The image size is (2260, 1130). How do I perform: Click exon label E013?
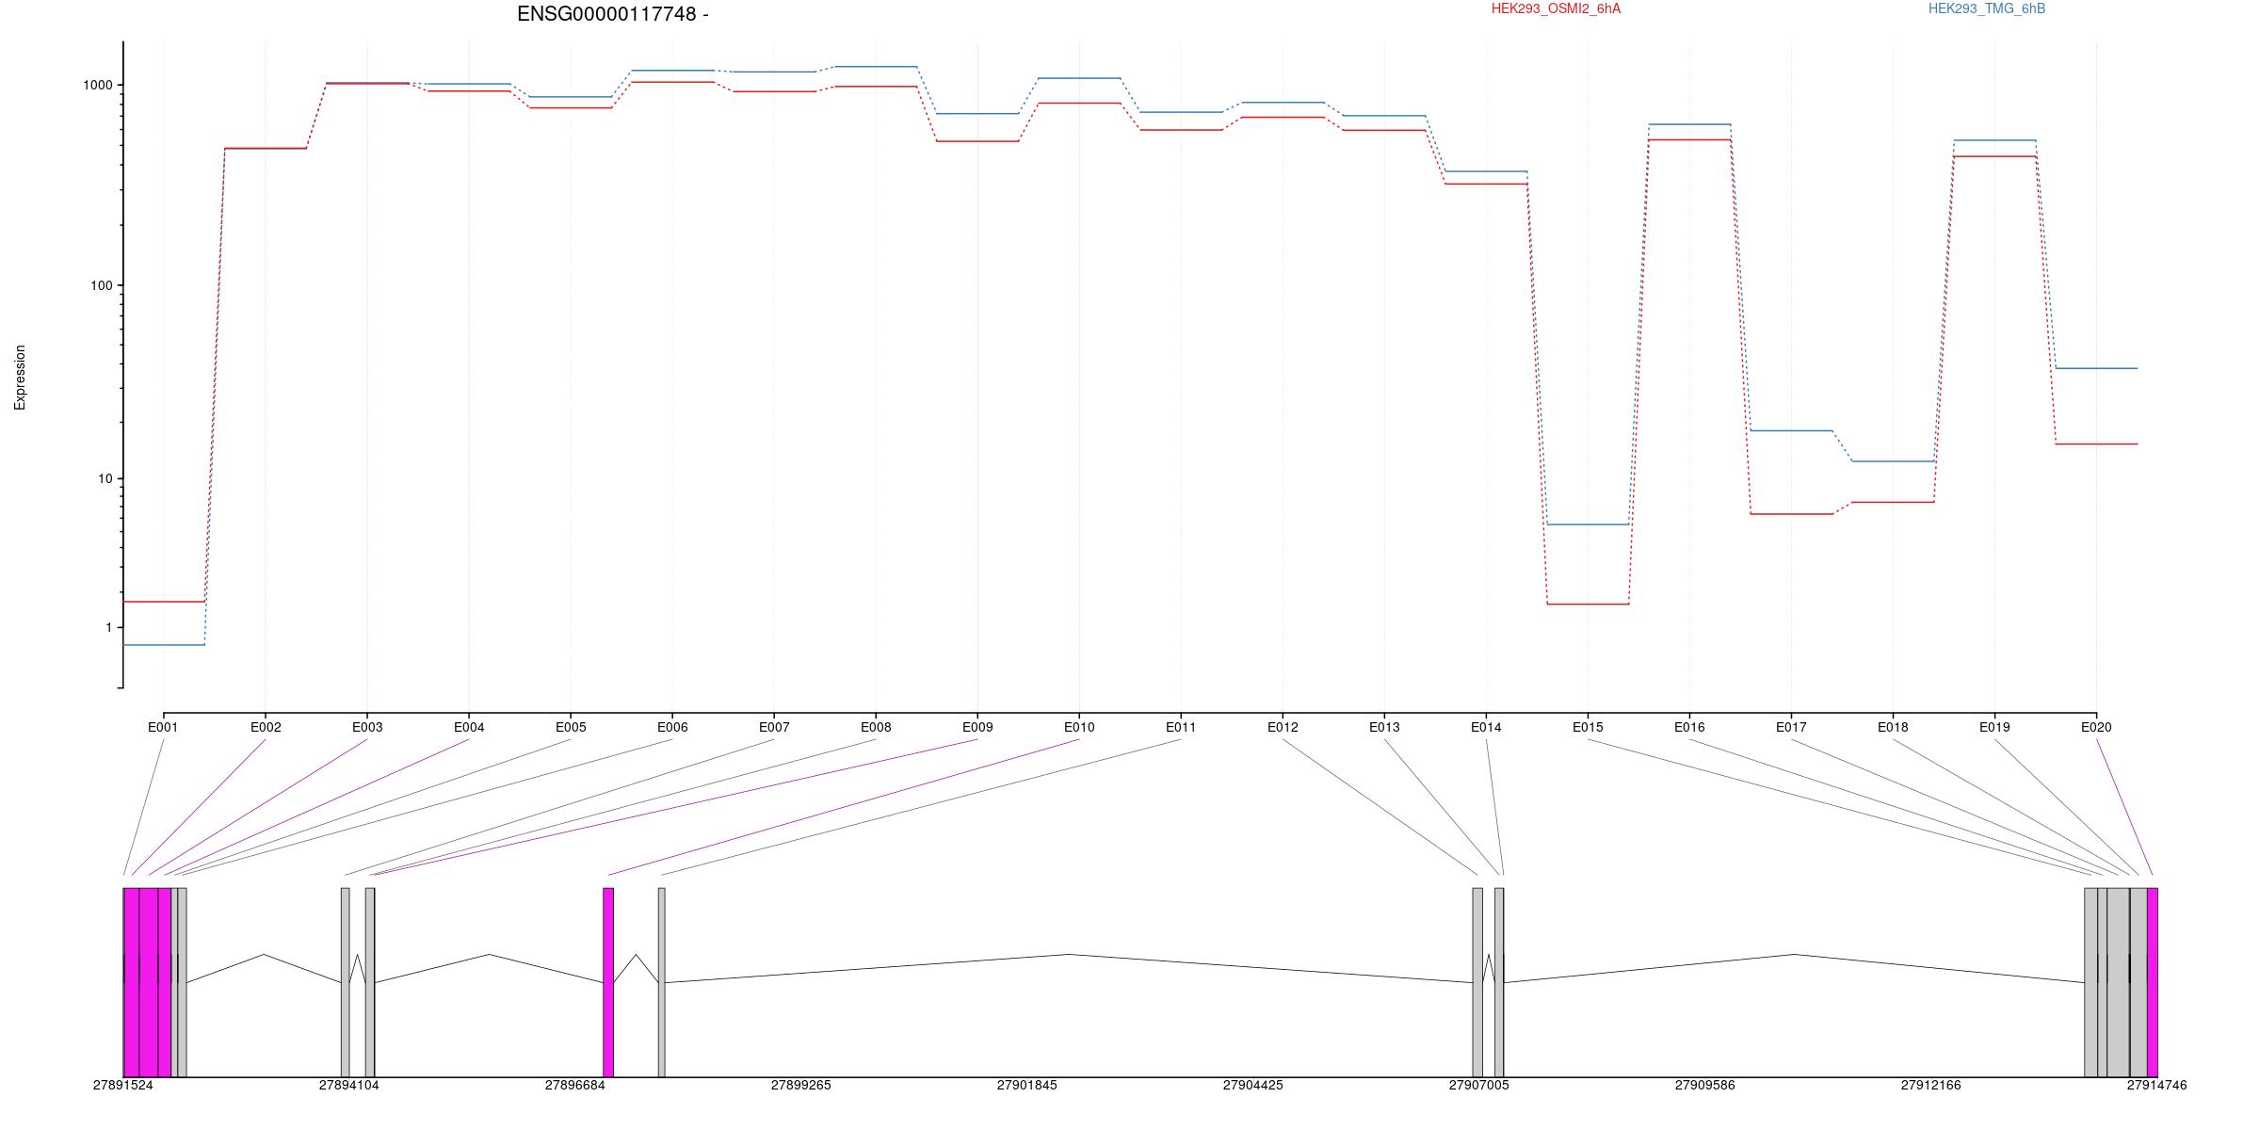coord(1384,727)
